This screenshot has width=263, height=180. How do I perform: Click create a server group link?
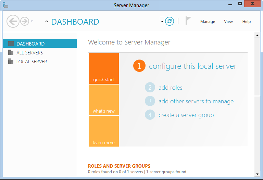coord(186,115)
